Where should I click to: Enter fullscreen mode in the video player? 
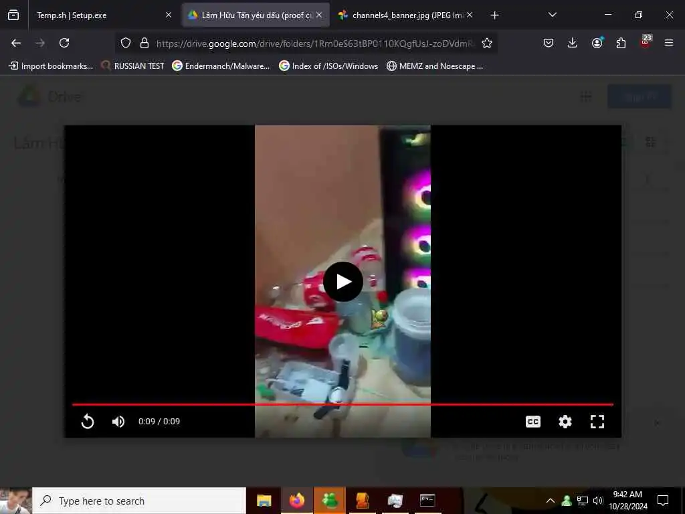(x=597, y=422)
